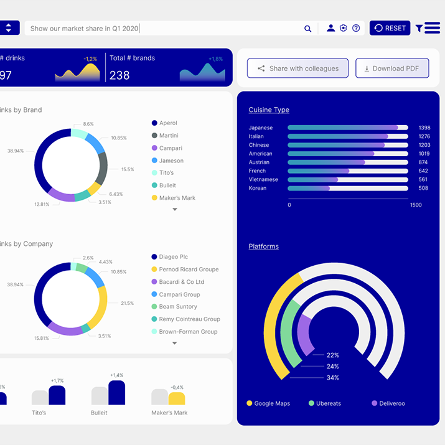Viewport: 445px width, 445px height.
Task: Click the American cuisine label
Action: click(x=260, y=154)
